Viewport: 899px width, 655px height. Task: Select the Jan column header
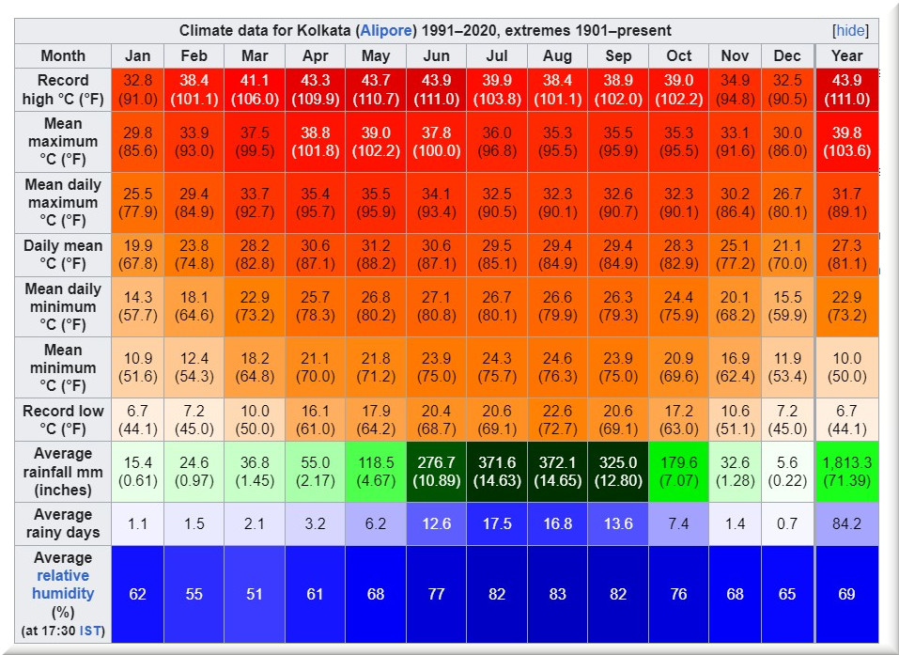(137, 55)
